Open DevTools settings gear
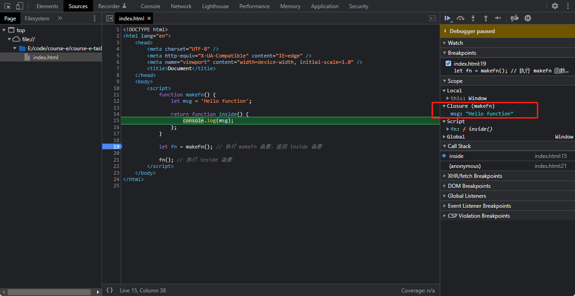This screenshot has height=296, width=575. pyautogui.click(x=555, y=6)
